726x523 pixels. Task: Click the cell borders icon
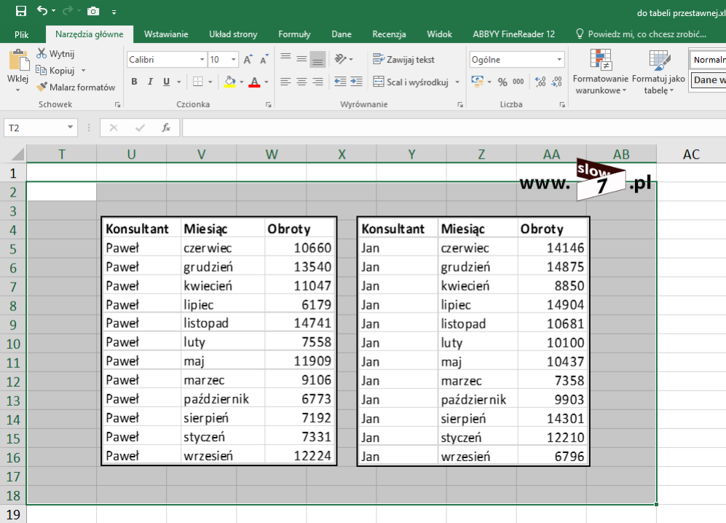[x=198, y=82]
